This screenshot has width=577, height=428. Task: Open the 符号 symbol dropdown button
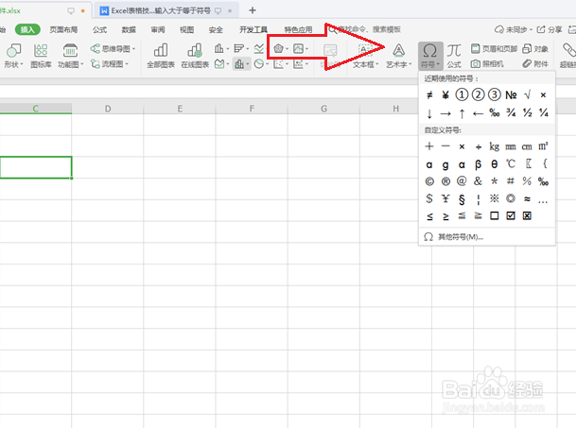coord(429,56)
